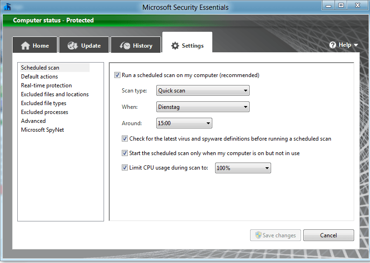
Task: Expand the When day dropdown showing Dienstag
Action: click(x=202, y=107)
